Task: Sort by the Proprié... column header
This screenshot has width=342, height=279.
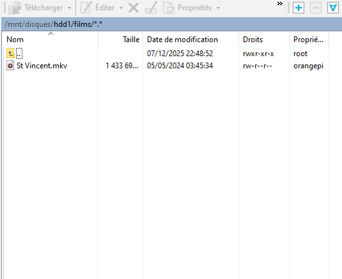Action: click(x=309, y=40)
